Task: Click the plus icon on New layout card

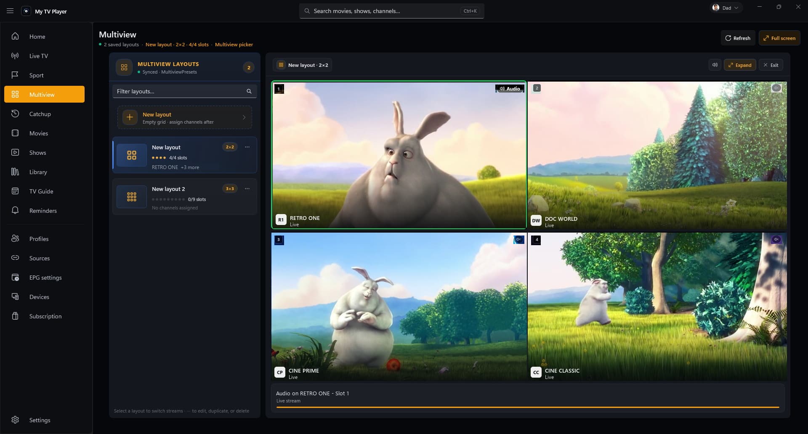Action: 130,117
